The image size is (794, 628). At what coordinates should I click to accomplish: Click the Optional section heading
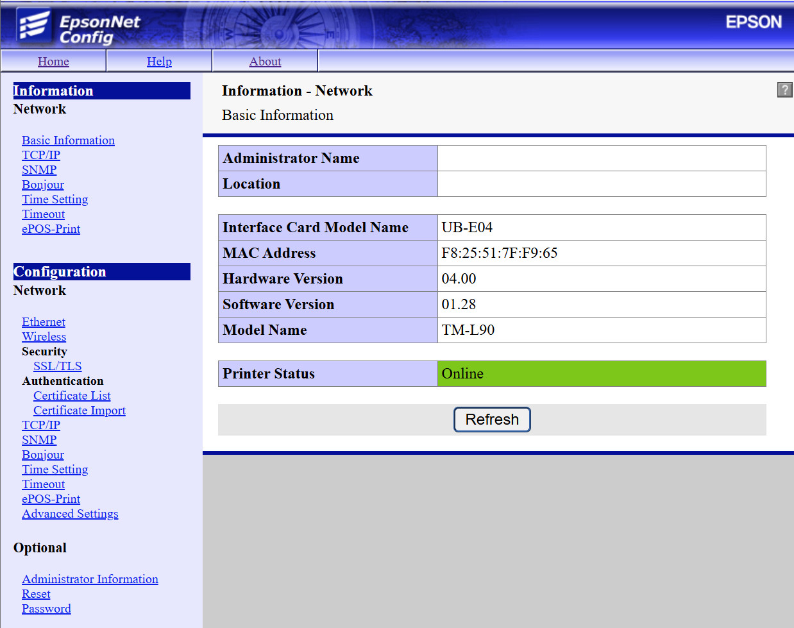point(40,548)
